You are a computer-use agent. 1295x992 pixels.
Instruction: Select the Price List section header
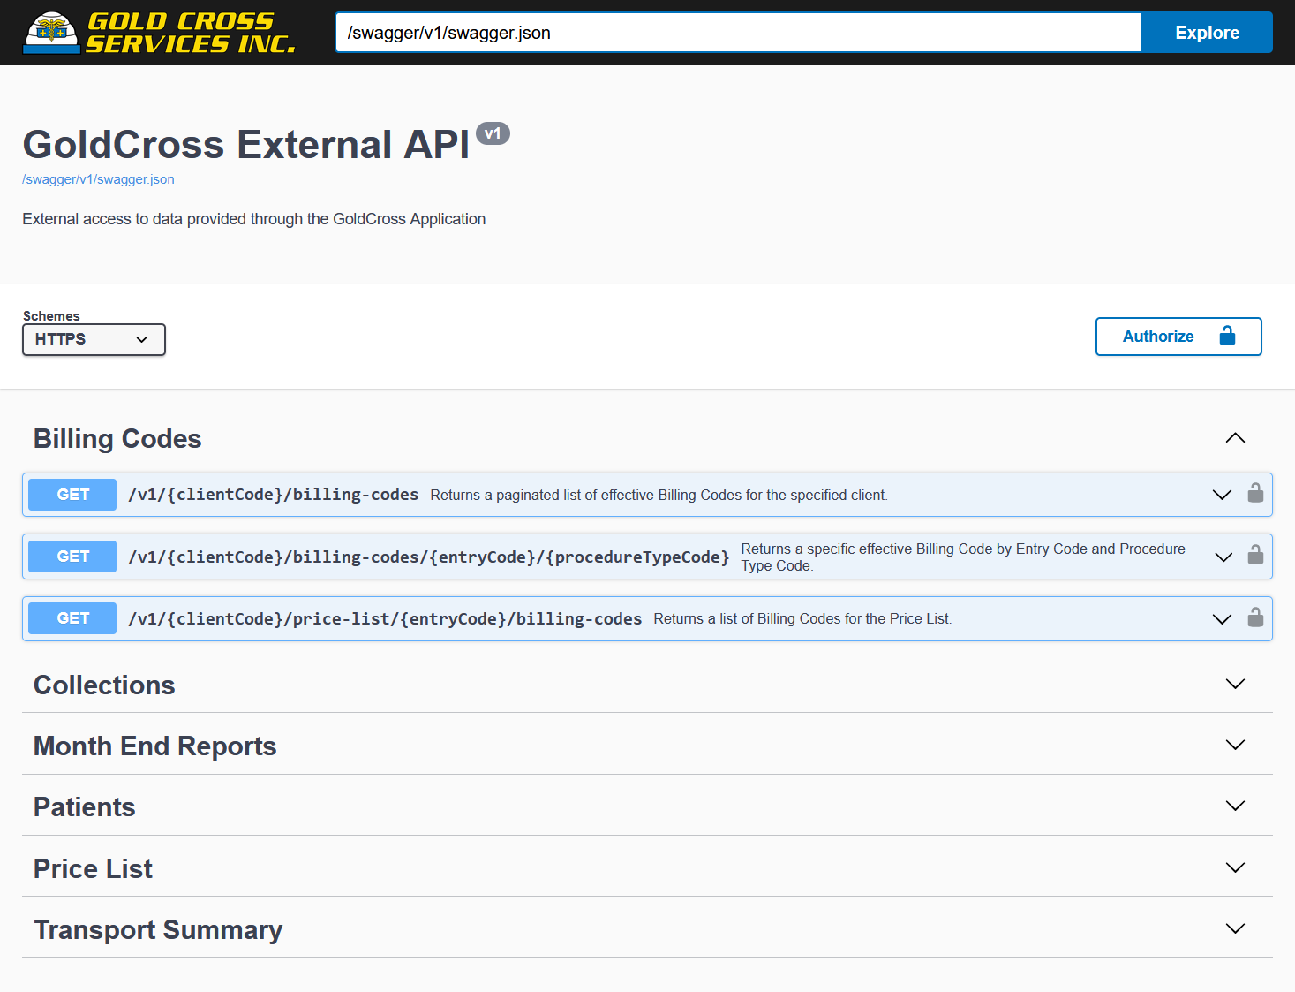[x=92, y=868]
